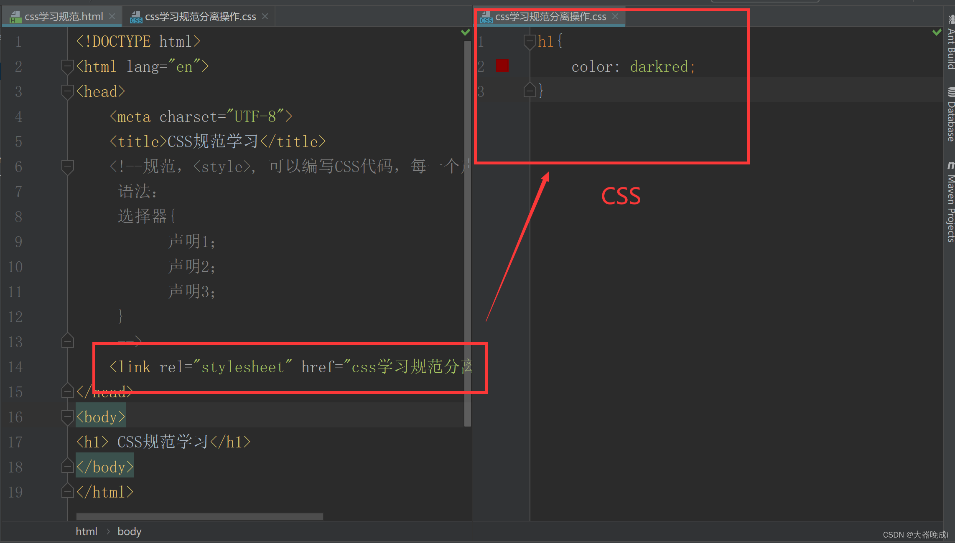Click the 语法: comment line
Image resolution: width=955 pixels, height=543 pixels.
point(138,192)
